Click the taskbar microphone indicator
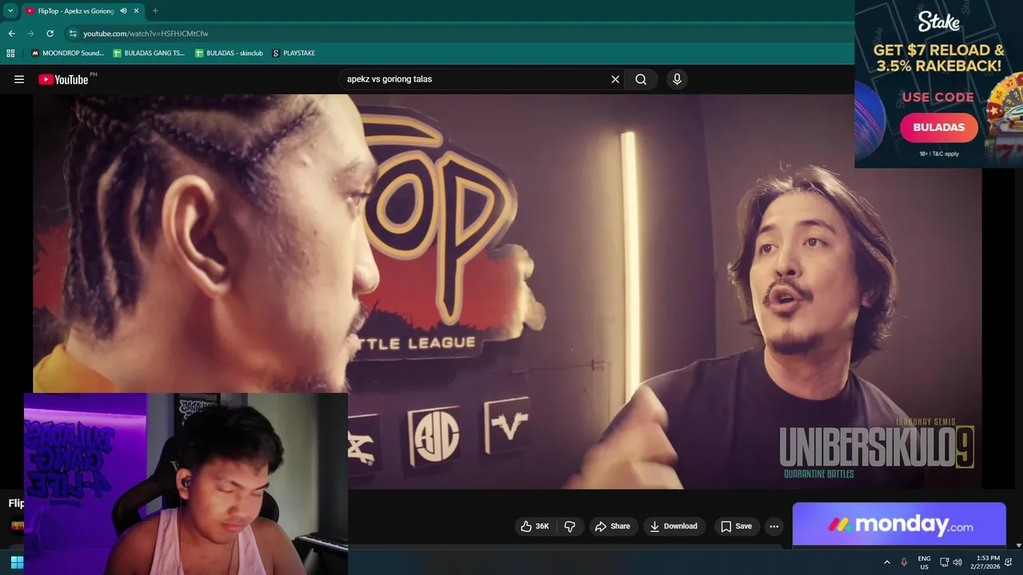This screenshot has width=1023, height=575. coord(904,562)
